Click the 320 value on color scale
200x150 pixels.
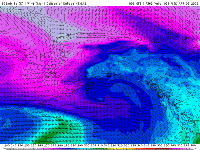[x=113, y=145]
